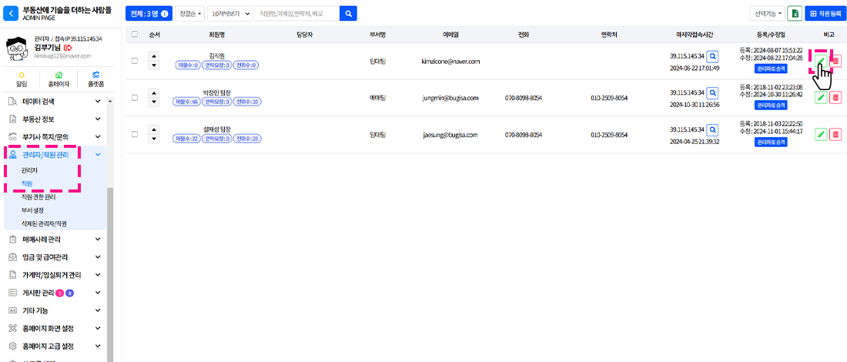
Task: Open the 정렬순 sort dropdown
Action: [x=190, y=14]
